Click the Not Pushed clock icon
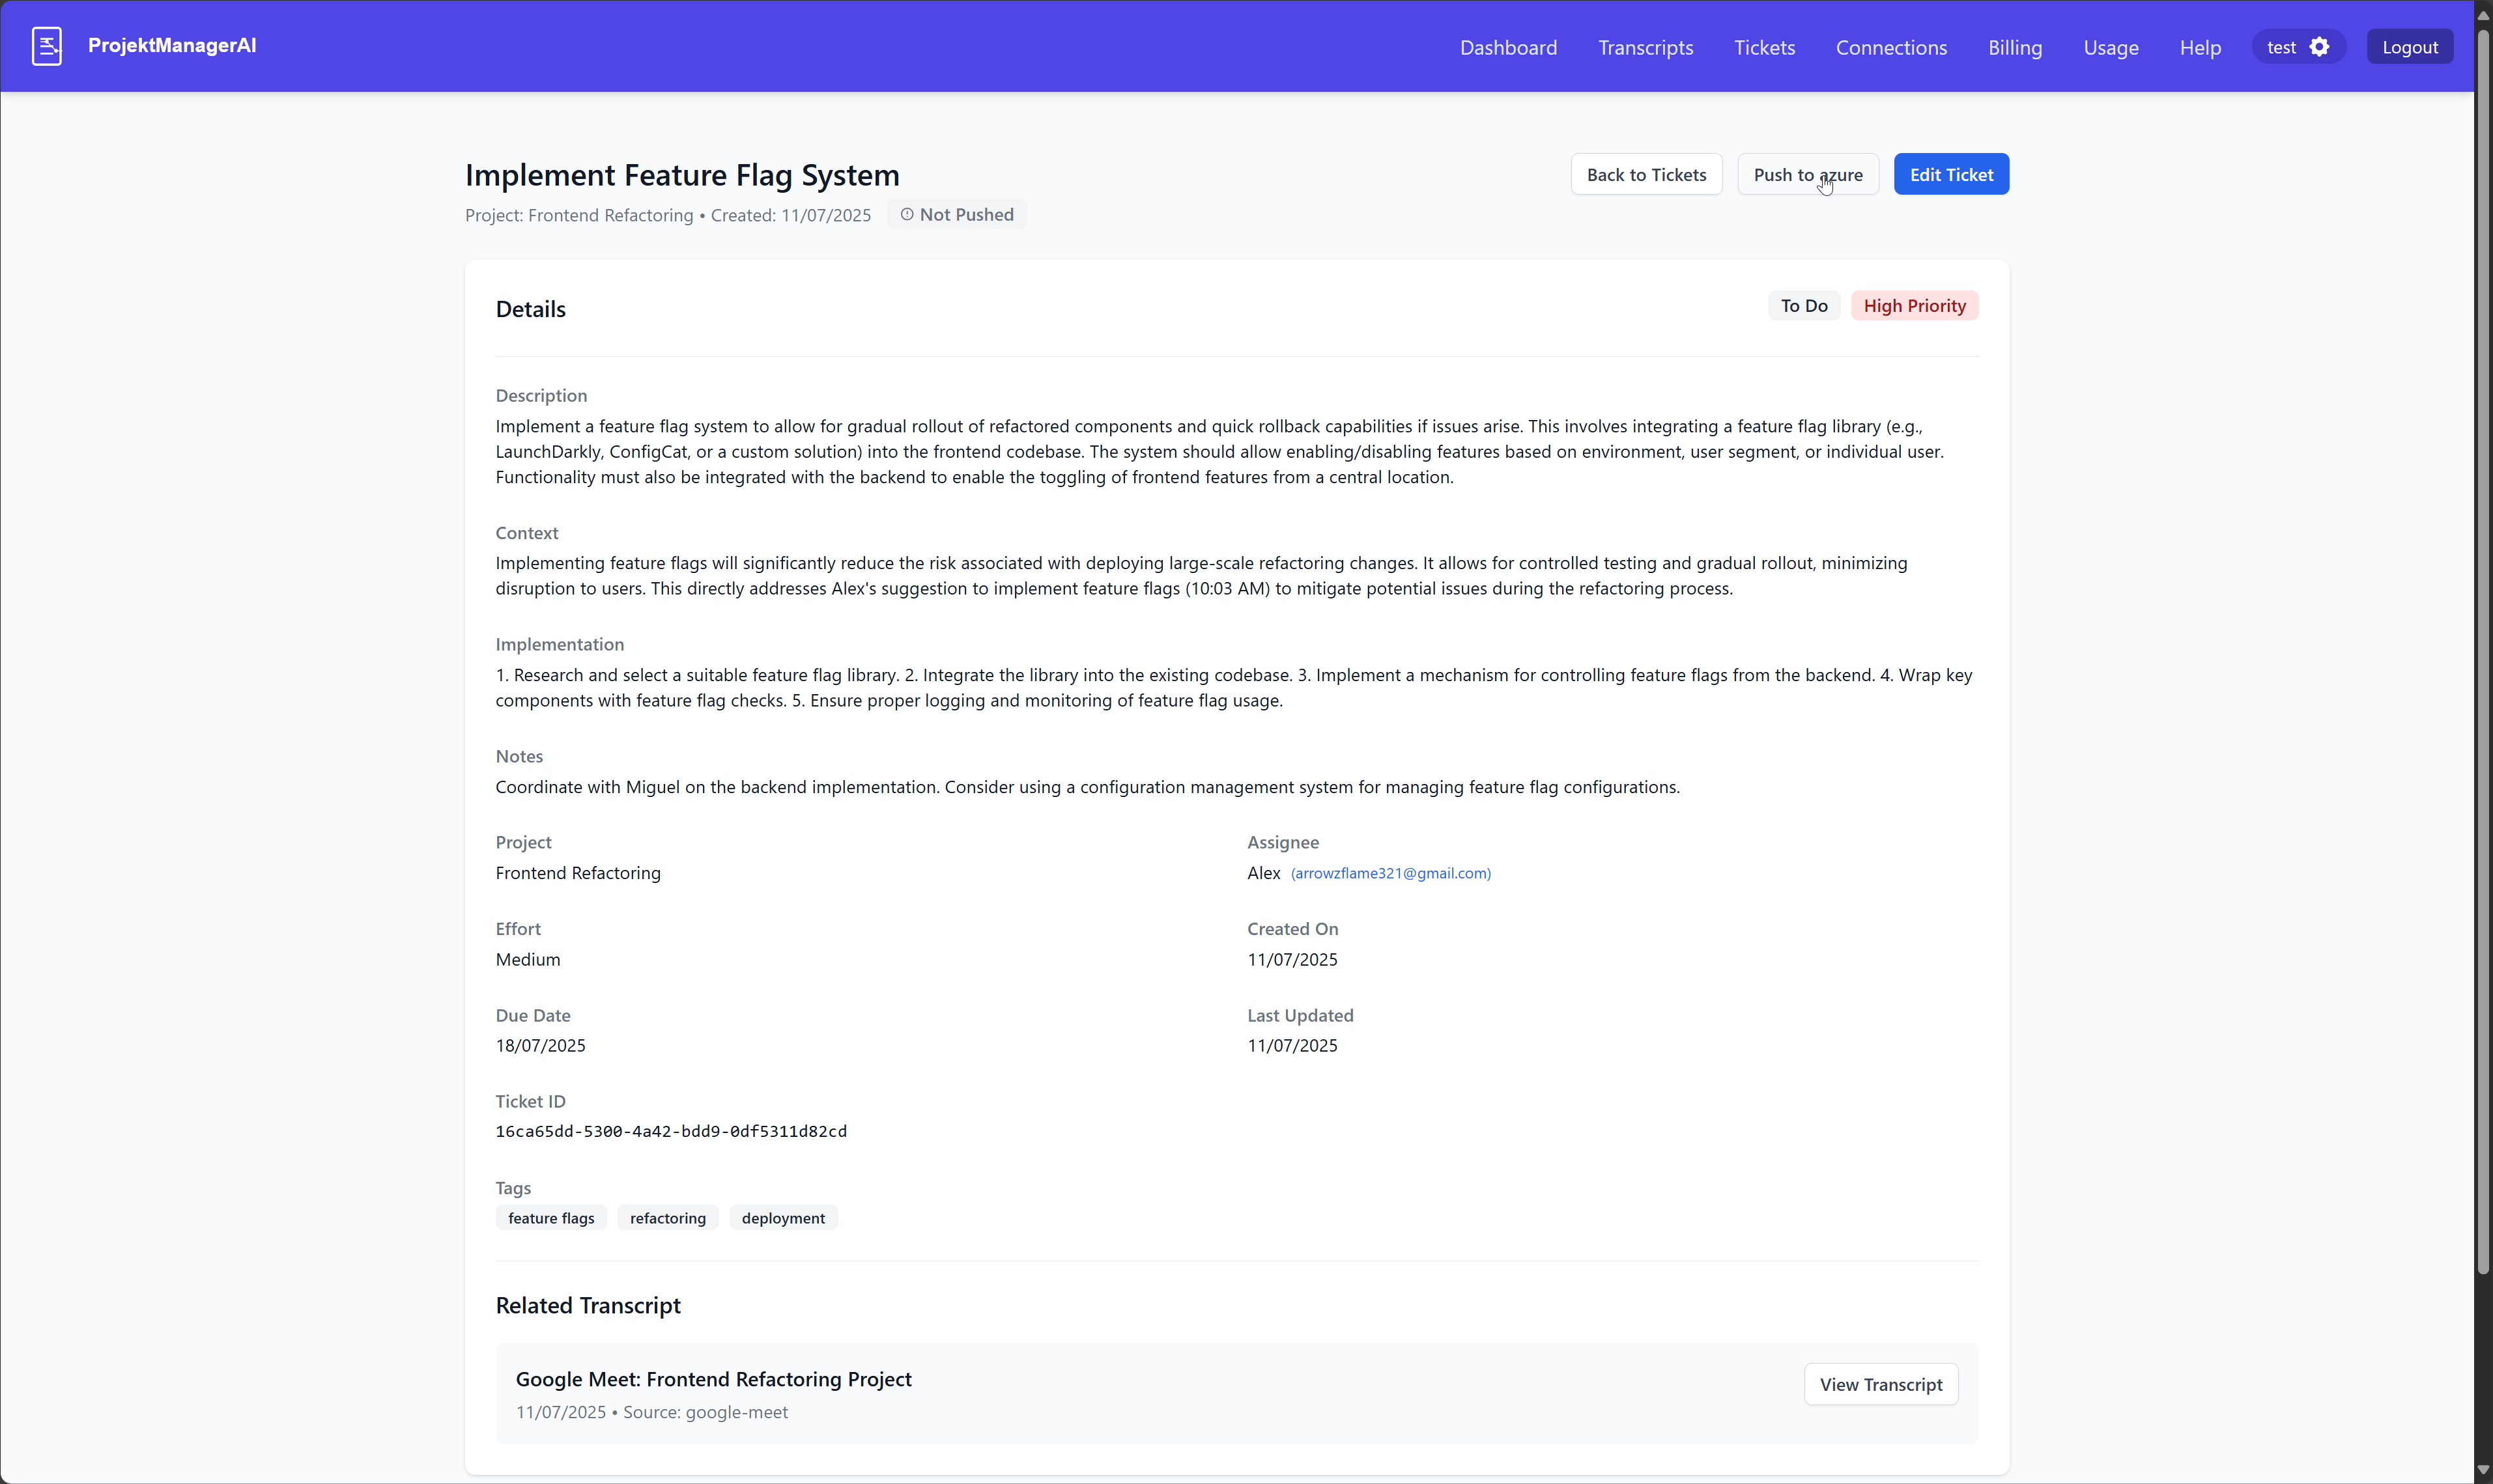The image size is (2493, 1484). 906,215
